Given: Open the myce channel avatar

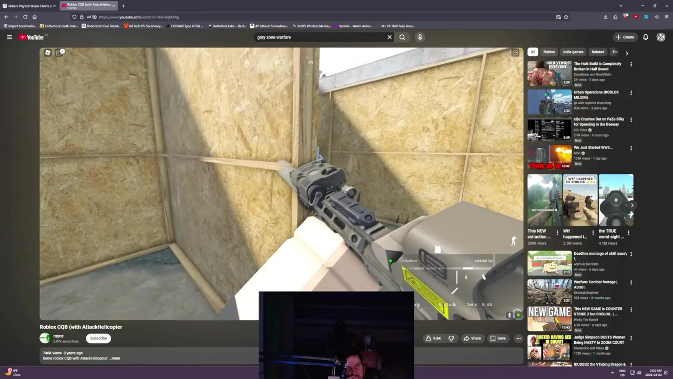Looking at the screenshot, I should pos(45,338).
